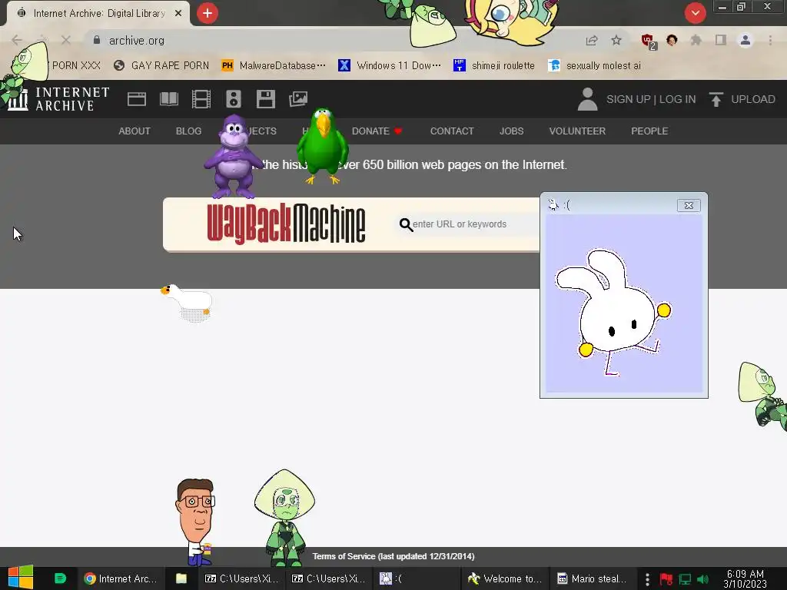Open the Chrome three-dot menu
Screen dimensions: 787x590
(x=770, y=40)
